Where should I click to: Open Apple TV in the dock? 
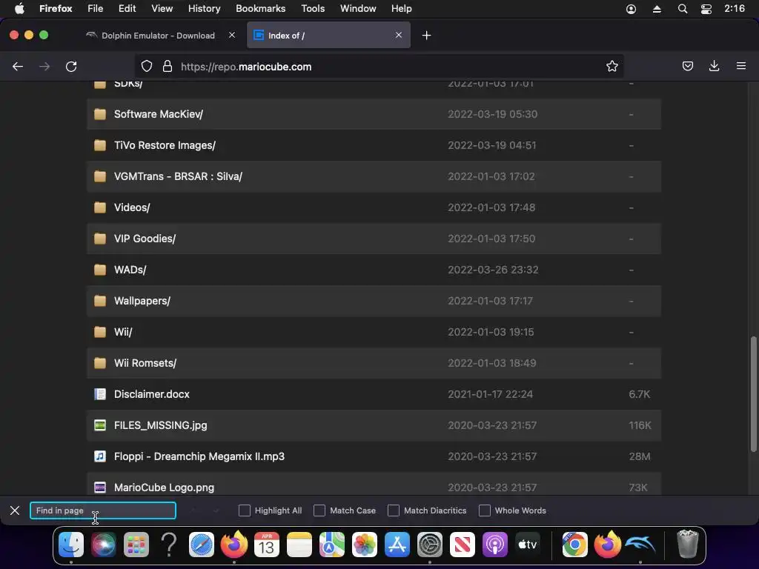[528, 545]
